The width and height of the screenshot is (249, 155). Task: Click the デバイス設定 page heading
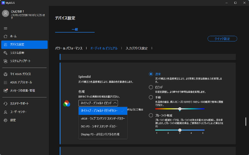(x=65, y=18)
